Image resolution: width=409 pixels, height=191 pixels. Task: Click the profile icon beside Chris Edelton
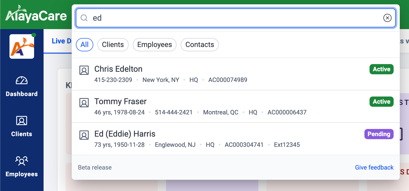(x=84, y=70)
